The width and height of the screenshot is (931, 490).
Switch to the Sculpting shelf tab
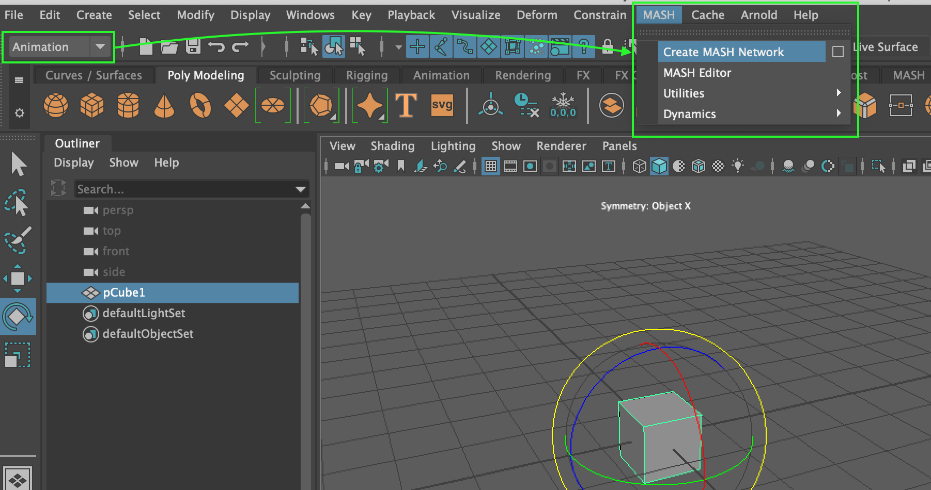click(x=295, y=75)
